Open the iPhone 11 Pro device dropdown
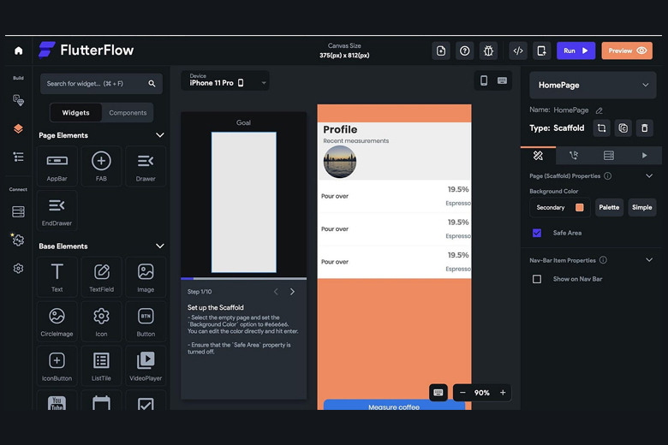The width and height of the screenshot is (668, 445). pos(225,81)
